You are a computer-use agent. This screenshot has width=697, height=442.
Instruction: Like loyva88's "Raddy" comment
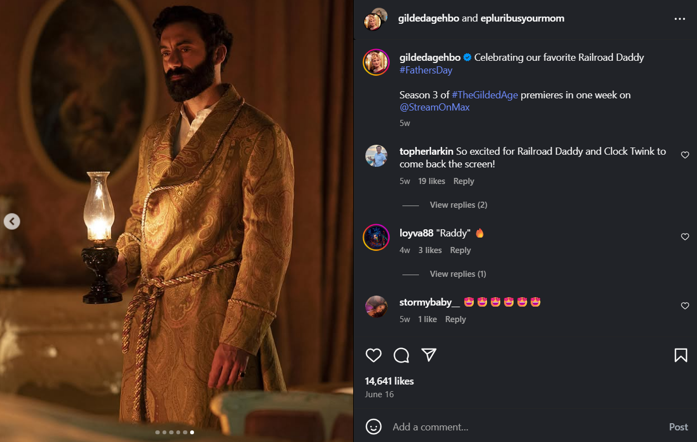click(x=685, y=237)
